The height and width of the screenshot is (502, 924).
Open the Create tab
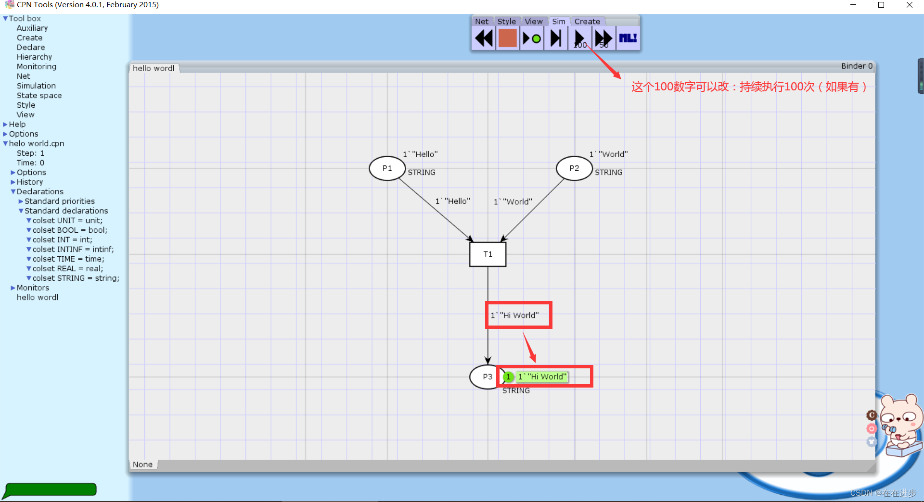pos(588,21)
